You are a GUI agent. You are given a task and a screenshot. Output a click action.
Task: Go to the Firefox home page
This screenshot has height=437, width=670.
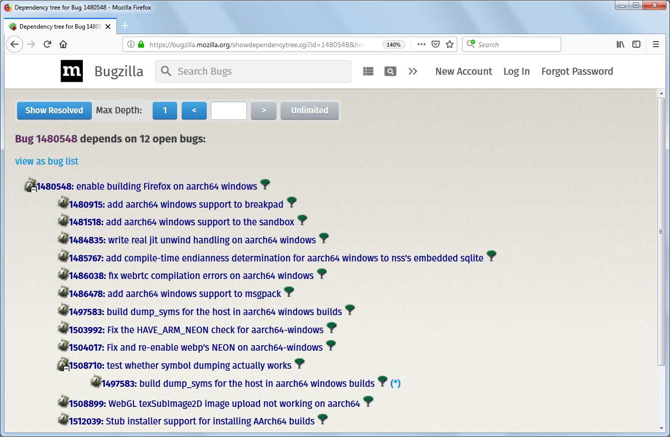[x=63, y=44]
